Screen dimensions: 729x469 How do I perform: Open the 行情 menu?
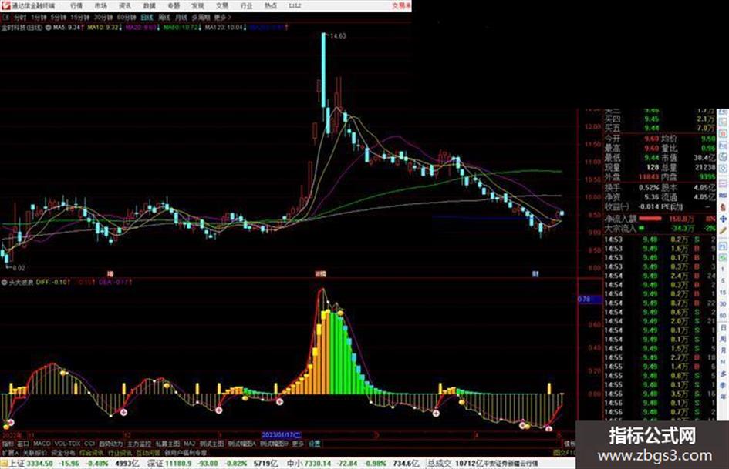[76, 5]
